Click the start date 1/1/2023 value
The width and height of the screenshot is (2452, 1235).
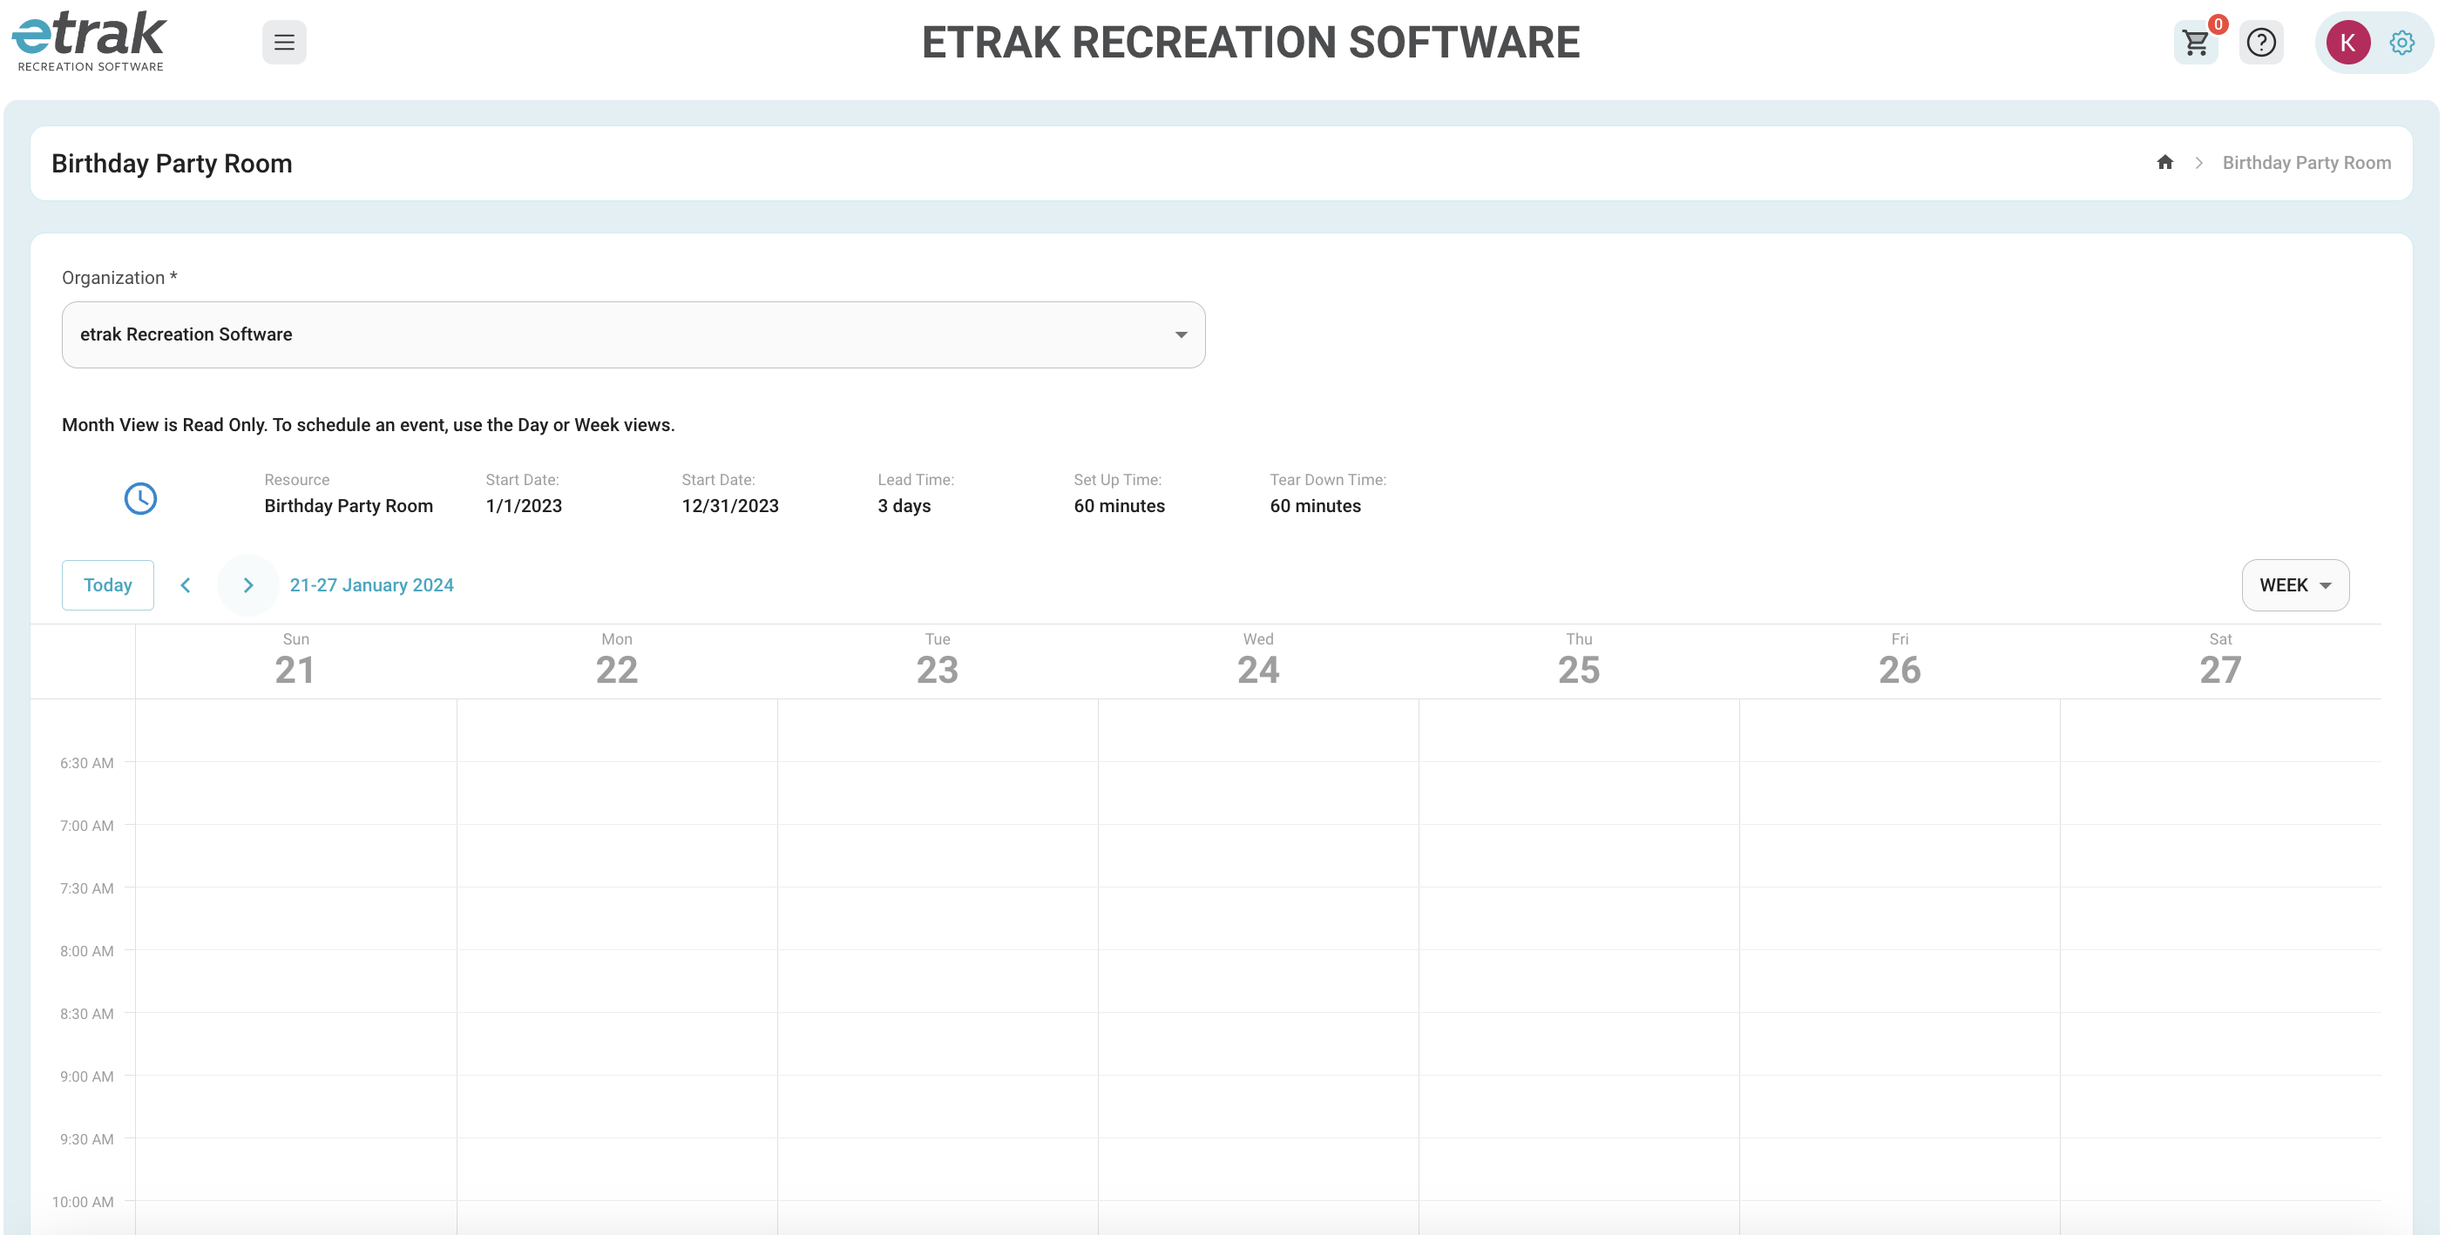(x=524, y=505)
